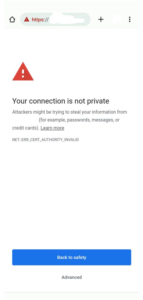Click the divider line below Advanced
The height and width of the screenshot is (300, 143).
[x=71, y=292]
